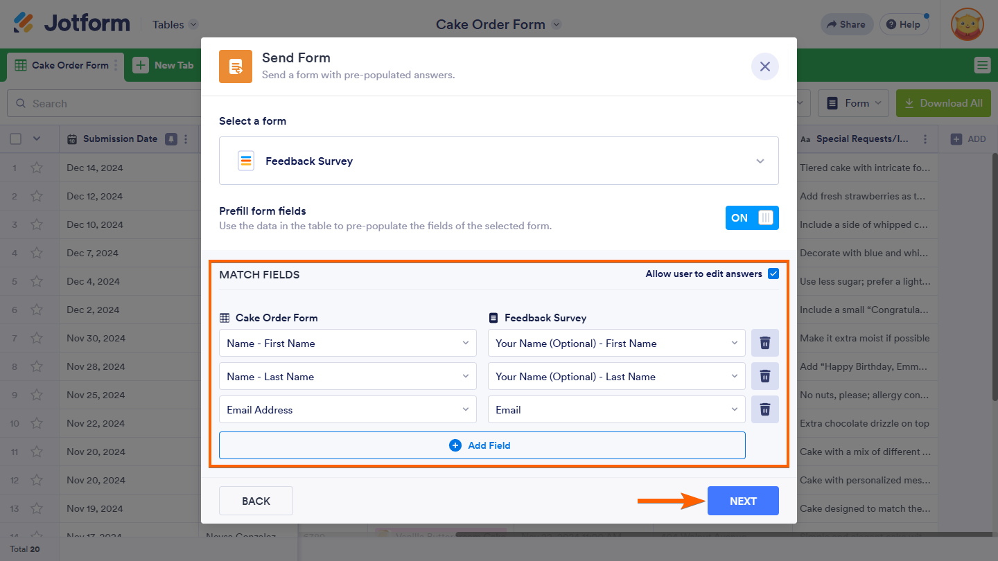Open the Email Address source field dropdown
Image resolution: width=998 pixels, height=561 pixels.
(x=347, y=409)
